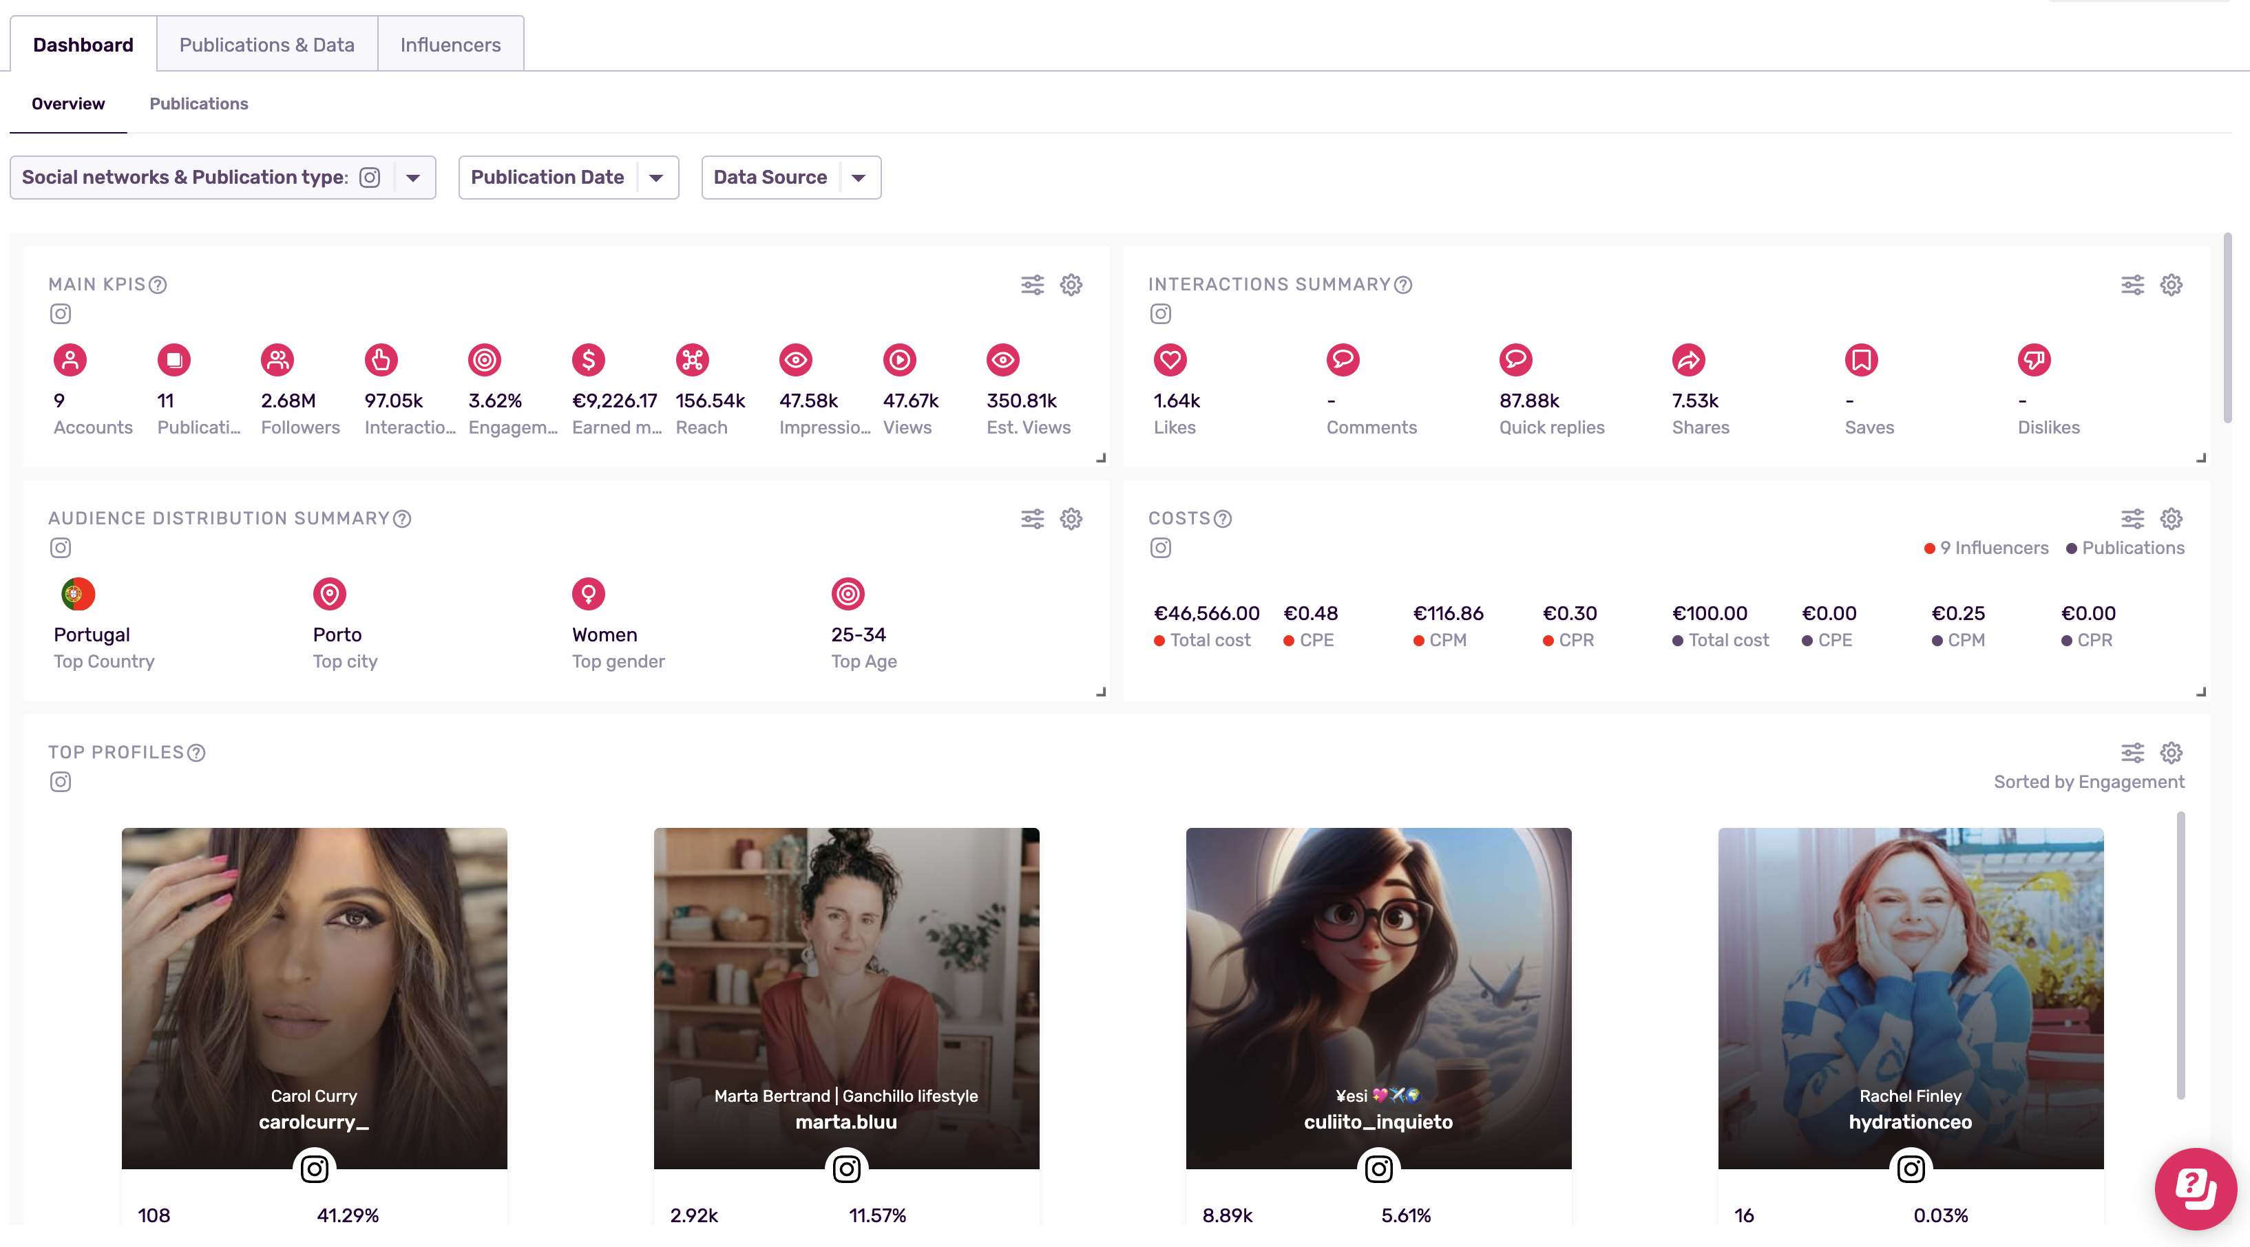
Task: Click Instagram icon under Main KPIs
Action: 61,314
